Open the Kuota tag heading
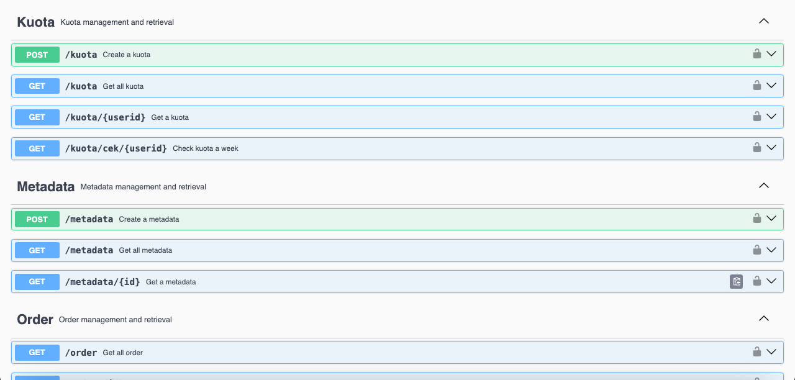795x380 pixels. (x=36, y=22)
